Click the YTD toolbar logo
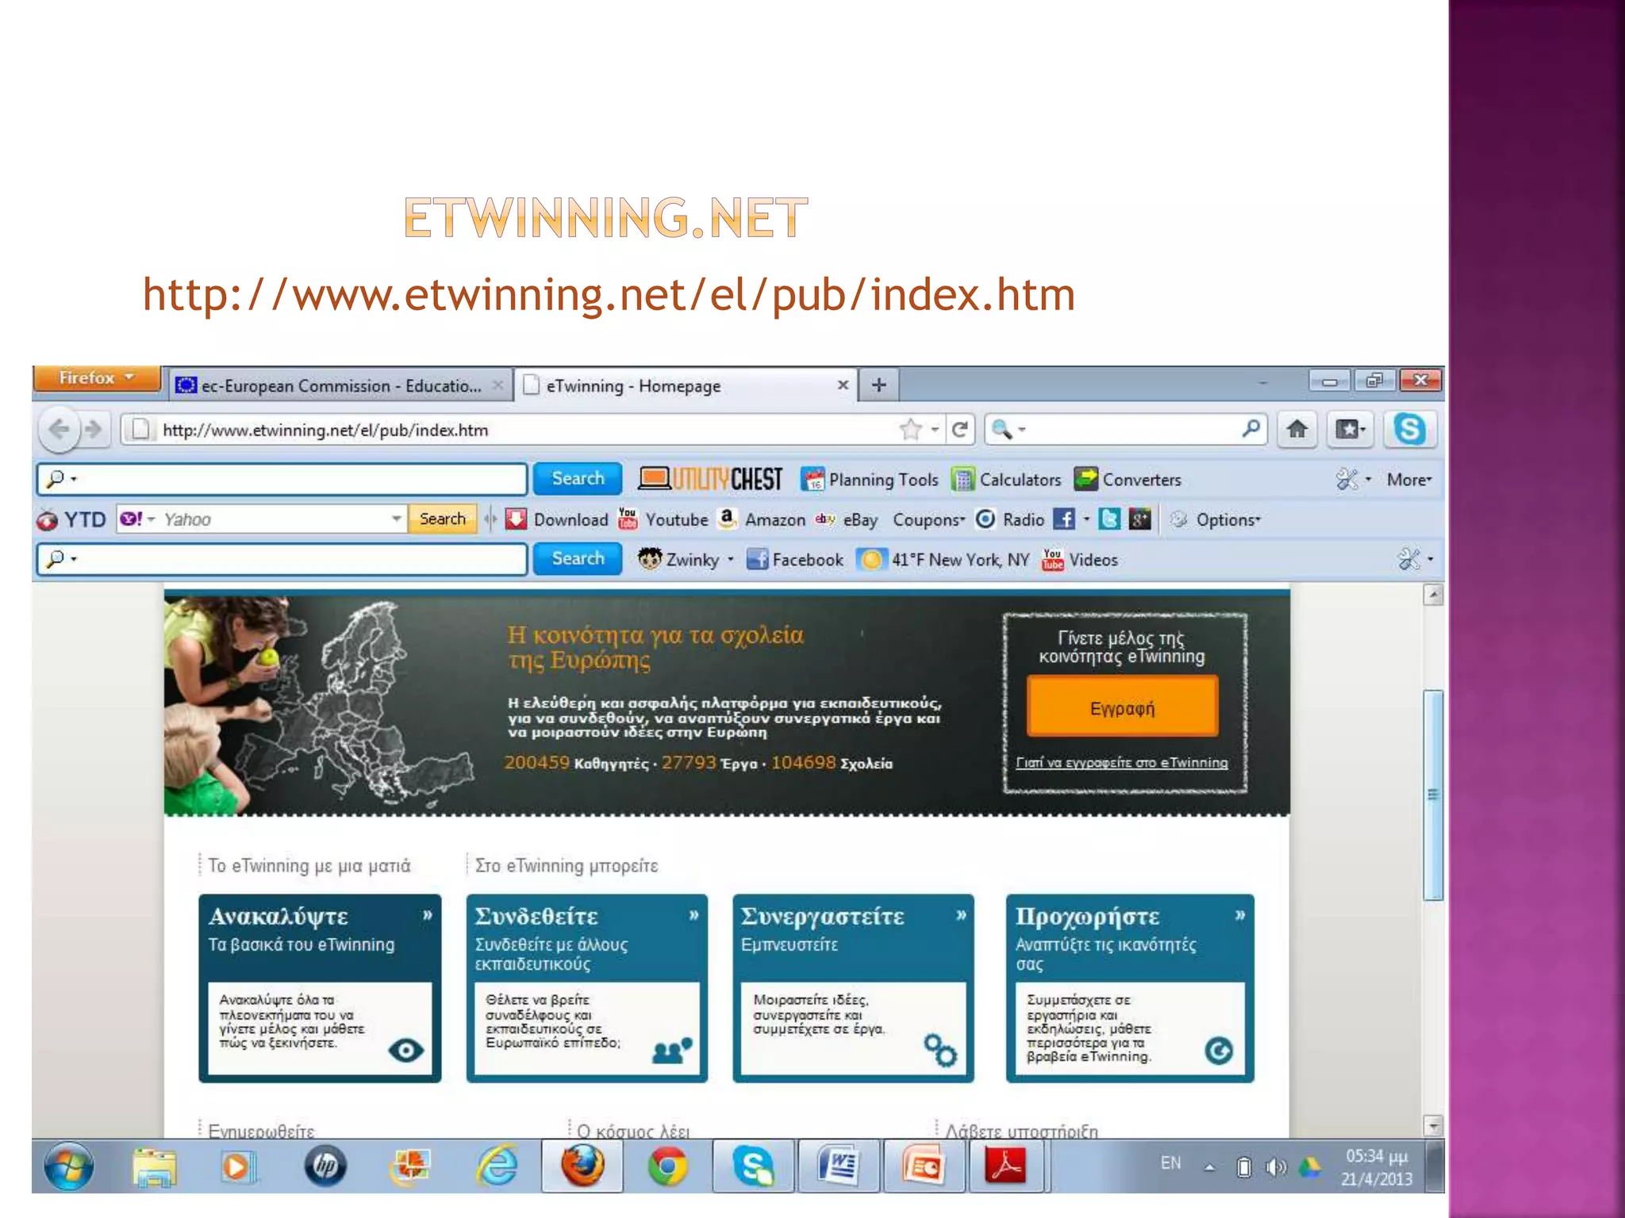1625x1218 pixels. 71,519
